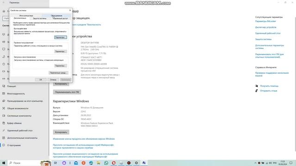Open Диспетчер устройств link

265,27
